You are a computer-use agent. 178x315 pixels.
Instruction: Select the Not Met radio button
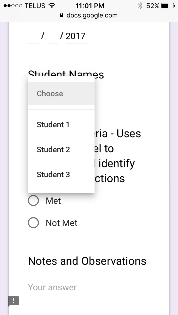coord(33,223)
